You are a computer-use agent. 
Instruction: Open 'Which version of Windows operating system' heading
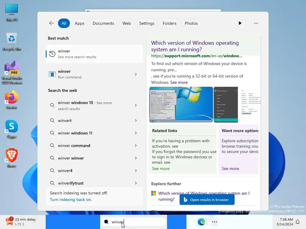pyautogui.click(x=195, y=46)
